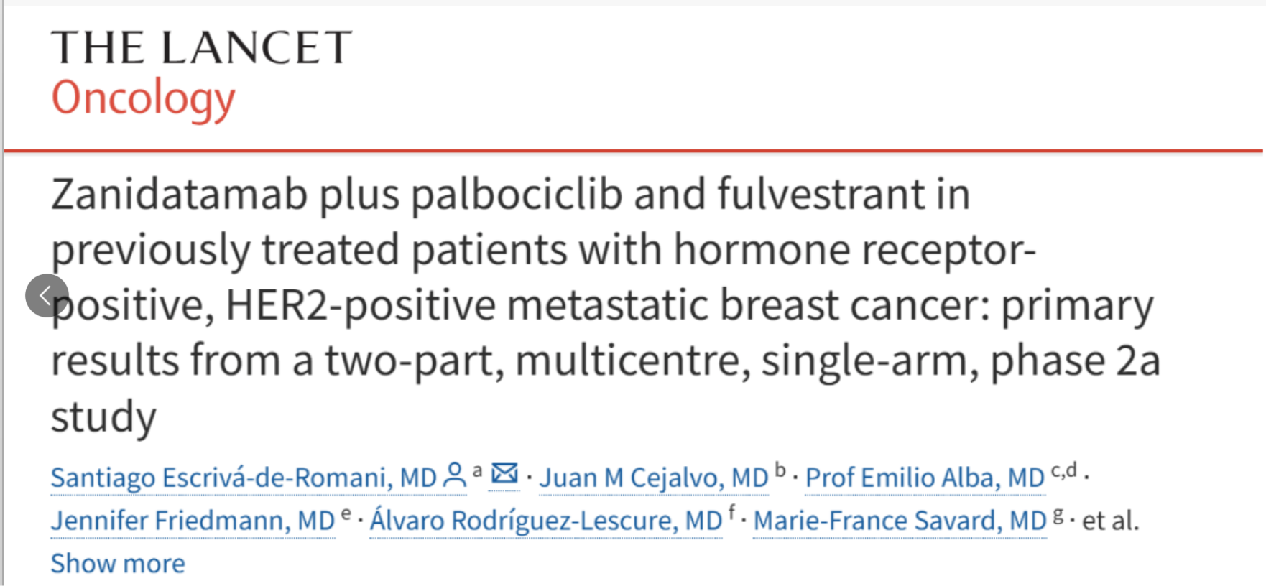The image size is (1266, 586).
Task: Click the Zanidatamab article title heading
Action: [x=606, y=304]
